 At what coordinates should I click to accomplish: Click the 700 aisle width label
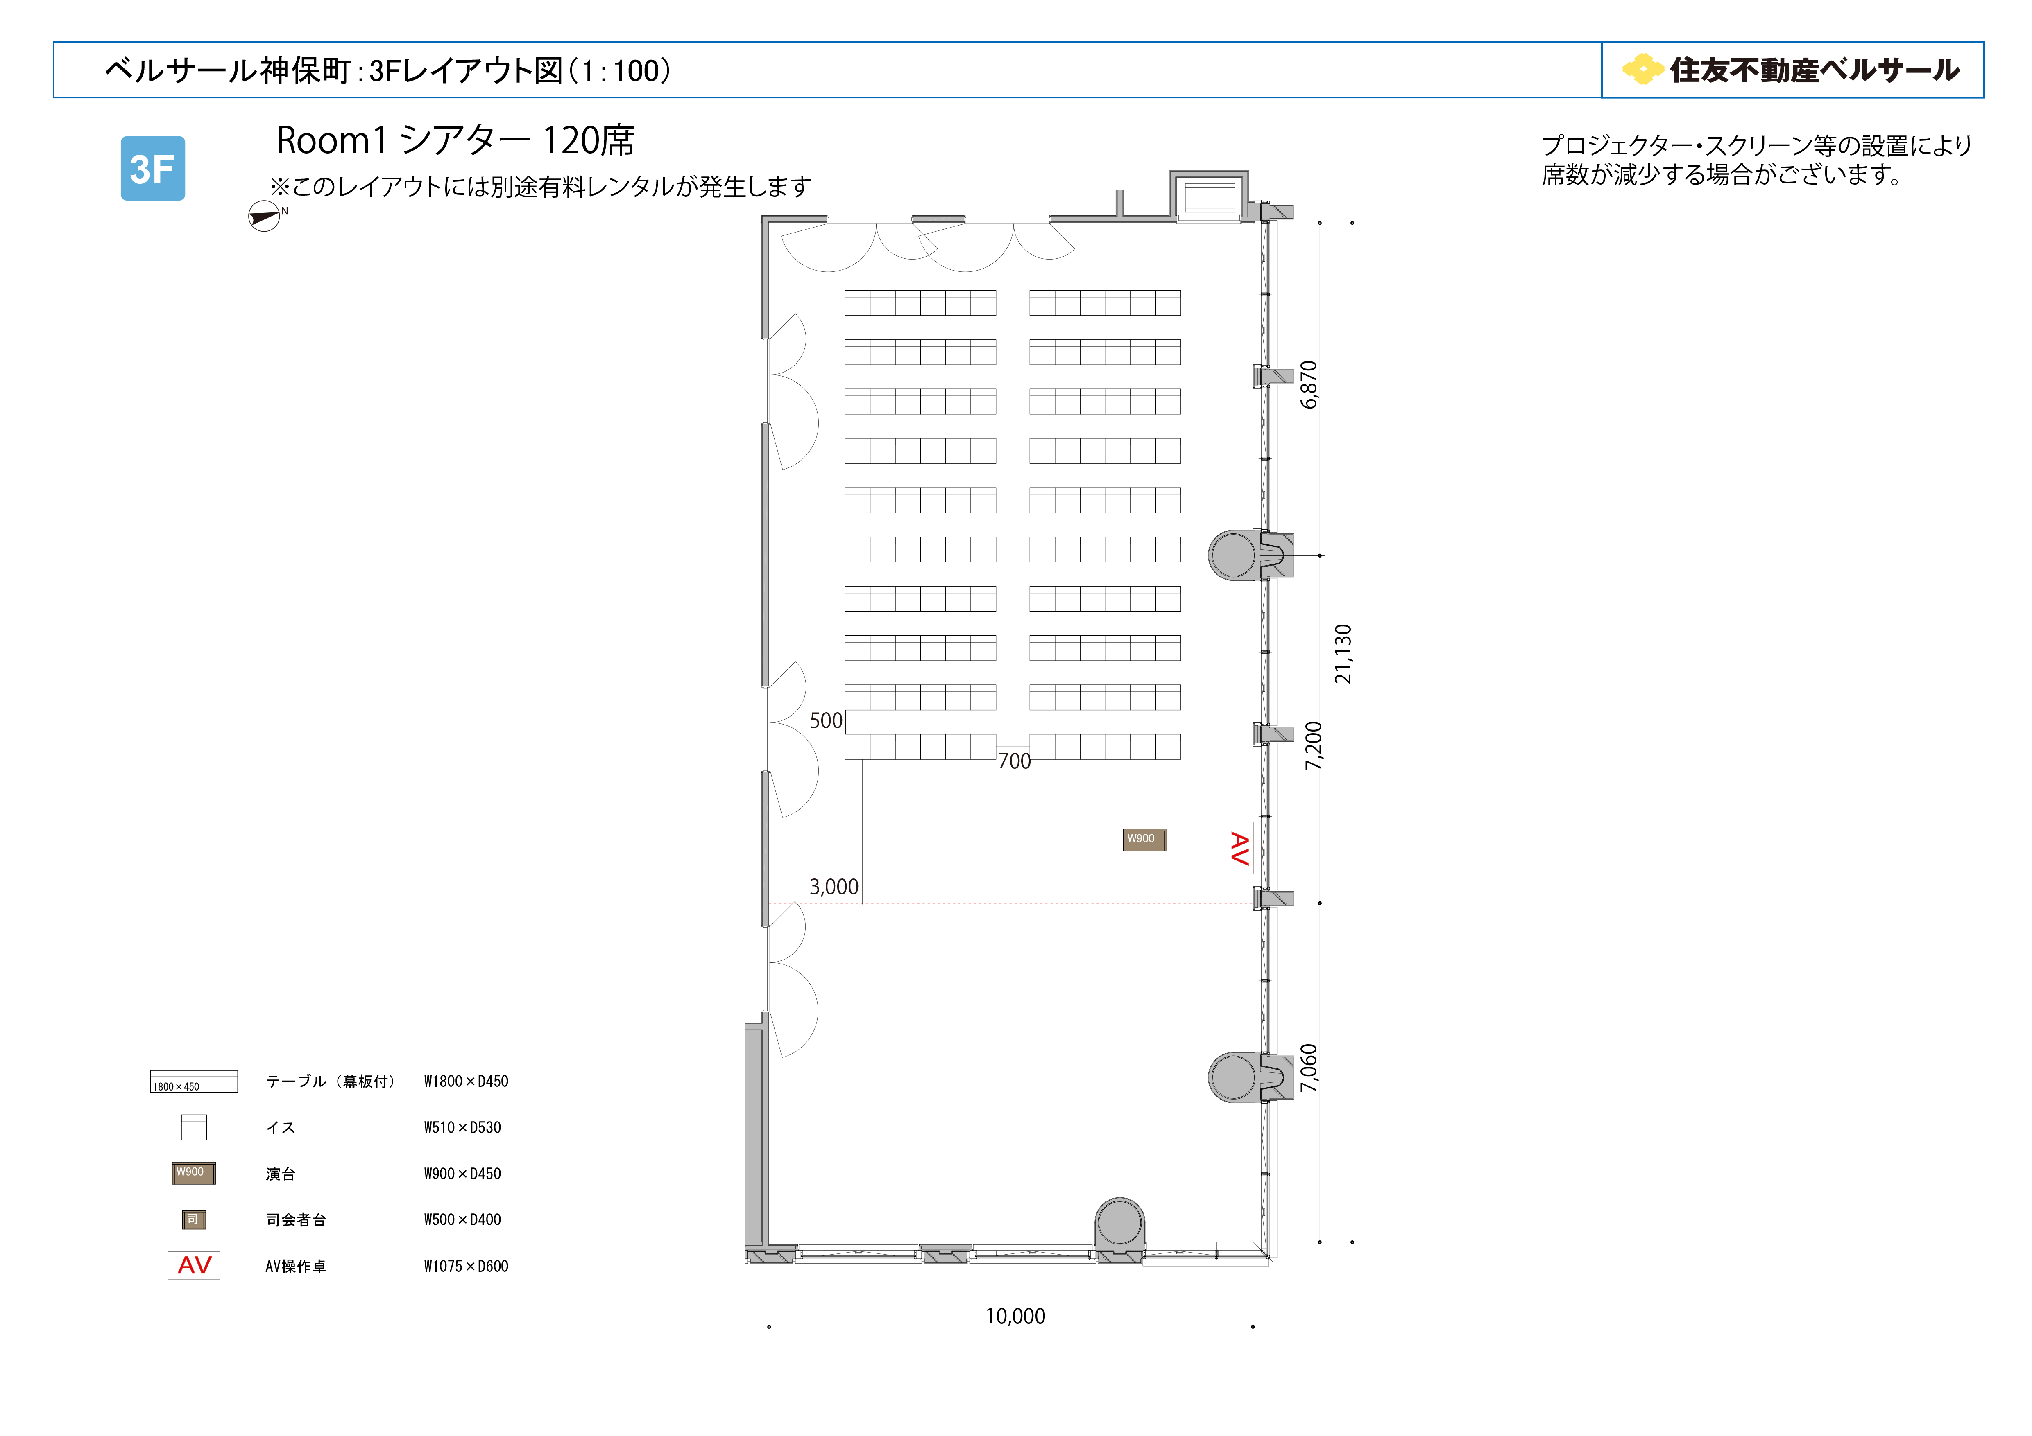click(x=1014, y=761)
